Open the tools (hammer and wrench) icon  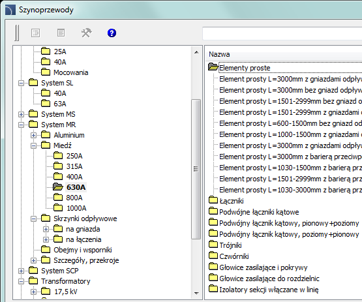86,33
